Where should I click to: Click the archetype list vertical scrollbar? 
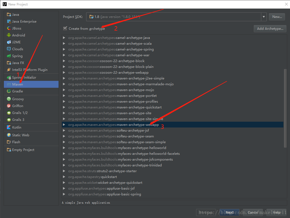(x=285, y=108)
